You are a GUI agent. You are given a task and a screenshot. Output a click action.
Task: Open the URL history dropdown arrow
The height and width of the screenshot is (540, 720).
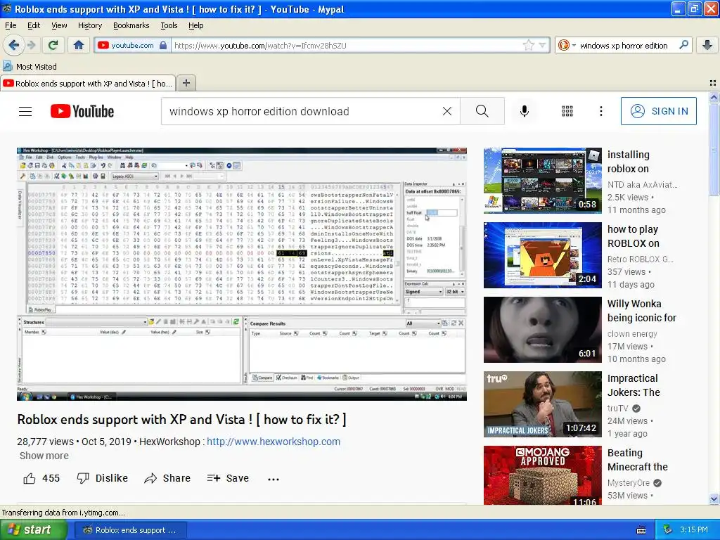pos(542,45)
